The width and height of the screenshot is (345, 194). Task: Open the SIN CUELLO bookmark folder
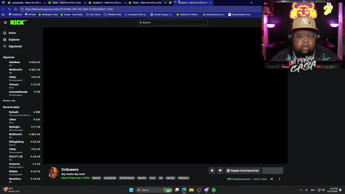[x=94, y=15]
